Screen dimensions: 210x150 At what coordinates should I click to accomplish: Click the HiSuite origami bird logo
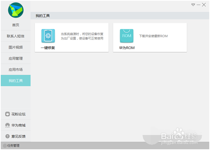click(16, 10)
